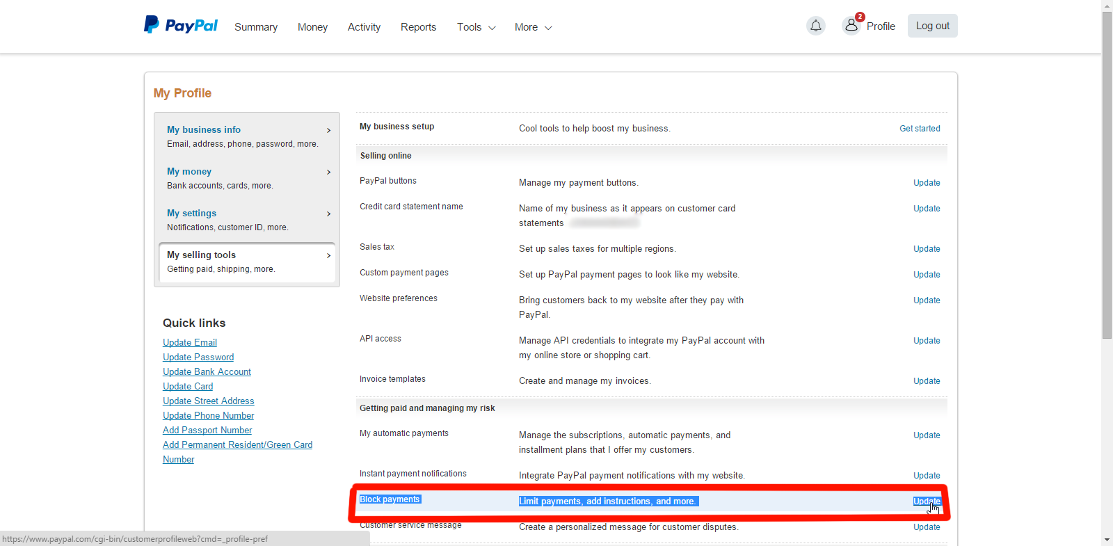Click the Log out button
1113x546 pixels.
pos(932,26)
